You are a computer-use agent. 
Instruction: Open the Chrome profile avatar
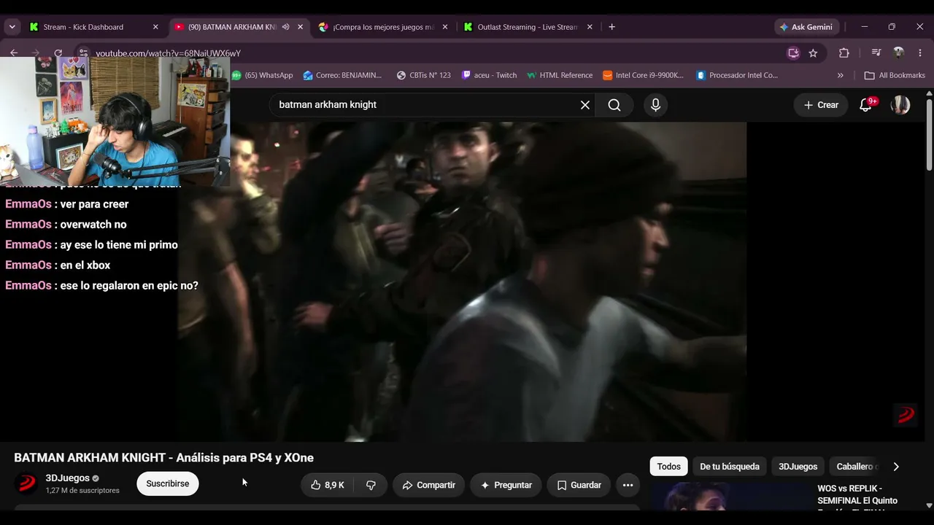pyautogui.click(x=898, y=53)
